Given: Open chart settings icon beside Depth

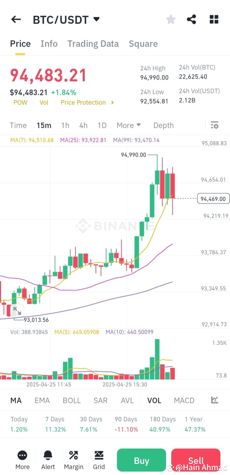Looking at the screenshot, I should pyautogui.click(x=214, y=125).
